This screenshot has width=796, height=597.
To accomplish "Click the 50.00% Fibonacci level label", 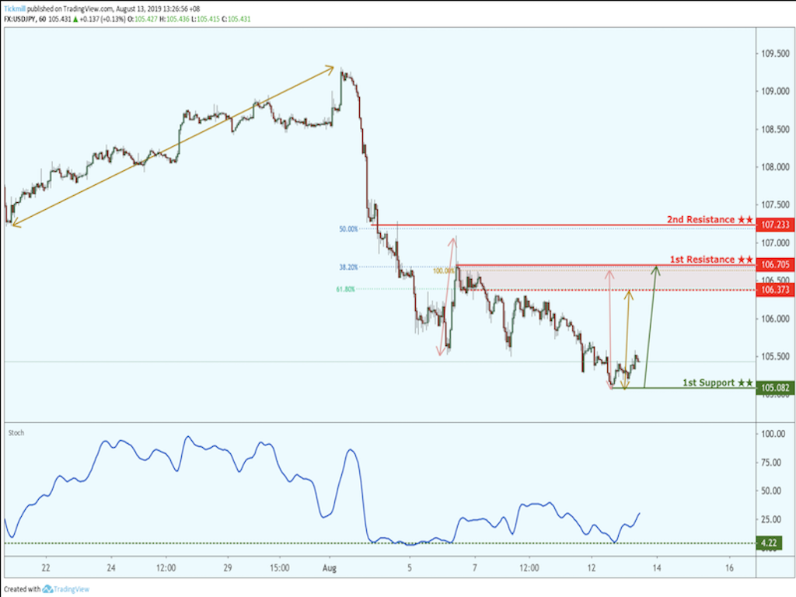I will click(x=348, y=229).
